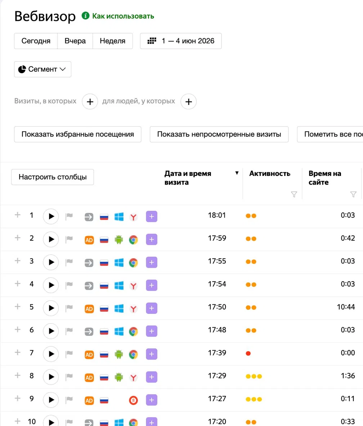Toggle the favorite flag on visit 7

(x=69, y=354)
